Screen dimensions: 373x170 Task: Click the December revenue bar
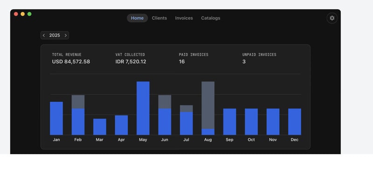295,122
